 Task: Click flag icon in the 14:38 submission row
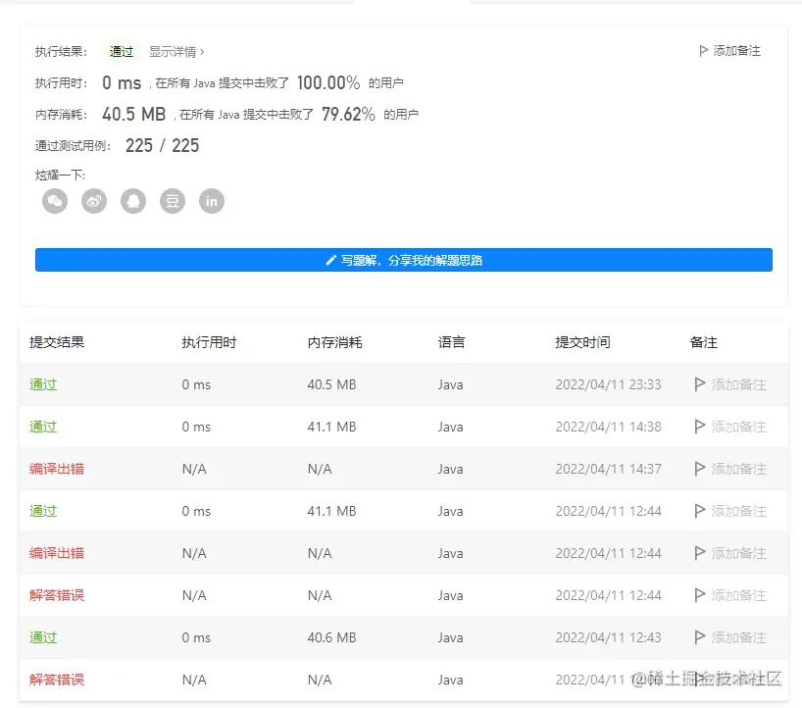click(700, 427)
